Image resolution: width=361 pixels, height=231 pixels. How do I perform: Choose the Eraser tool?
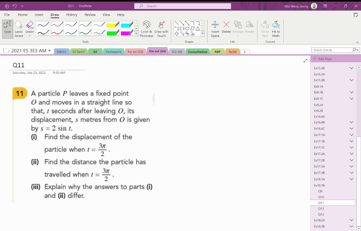pyautogui.click(x=30, y=29)
